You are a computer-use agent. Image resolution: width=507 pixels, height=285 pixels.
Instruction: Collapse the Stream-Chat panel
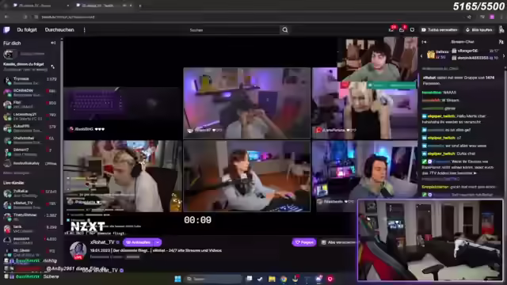(x=425, y=42)
